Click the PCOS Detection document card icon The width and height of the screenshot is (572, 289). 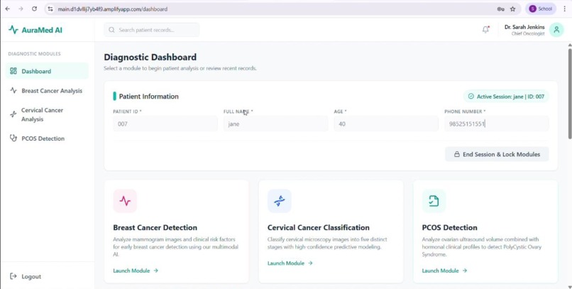[434, 201]
